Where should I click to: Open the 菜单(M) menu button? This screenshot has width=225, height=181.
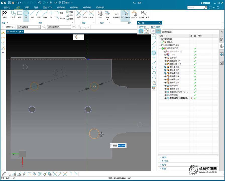(x=9, y=27)
